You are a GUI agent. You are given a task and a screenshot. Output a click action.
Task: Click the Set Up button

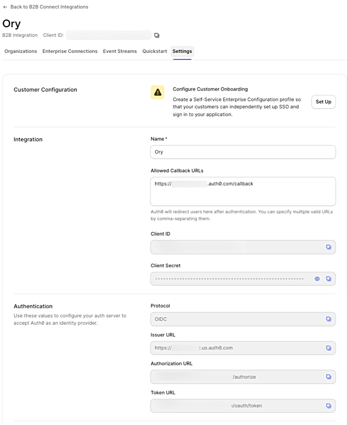(x=324, y=102)
